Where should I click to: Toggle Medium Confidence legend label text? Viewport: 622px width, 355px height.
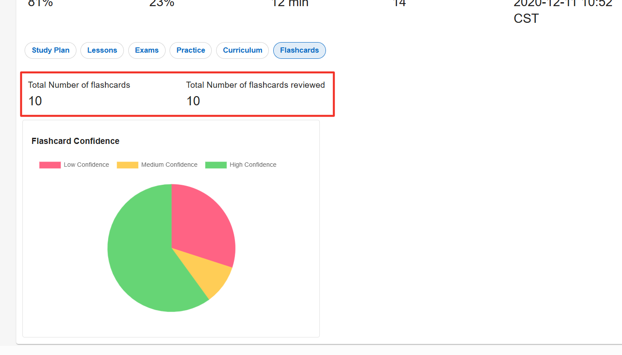click(169, 165)
